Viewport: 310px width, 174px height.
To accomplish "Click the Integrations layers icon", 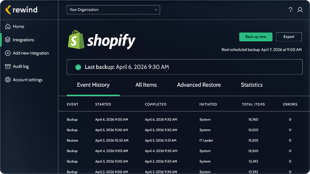I will pyautogui.click(x=8, y=40).
